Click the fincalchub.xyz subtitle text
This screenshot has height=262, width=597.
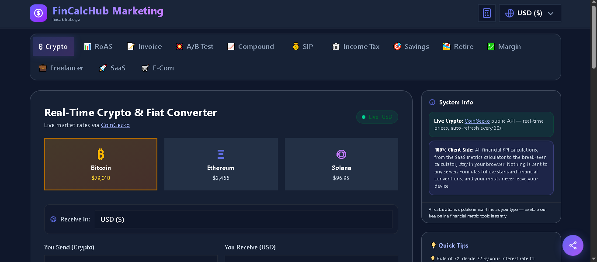(66, 20)
